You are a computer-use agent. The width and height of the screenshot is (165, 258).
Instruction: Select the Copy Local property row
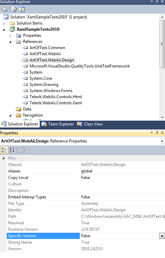(87, 178)
